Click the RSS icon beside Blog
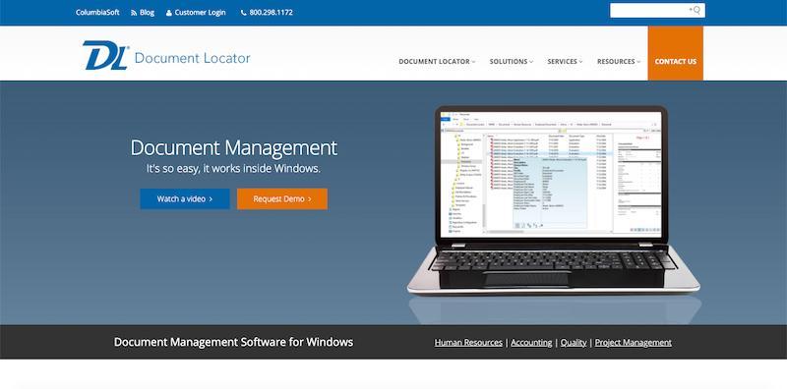The height and width of the screenshot is (389, 787). coord(134,13)
